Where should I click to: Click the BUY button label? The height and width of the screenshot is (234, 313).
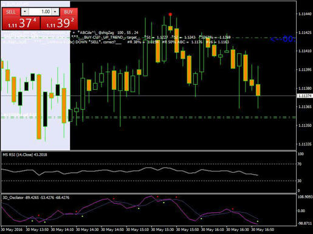69,12
